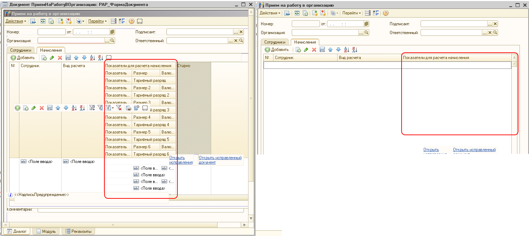Viewport: 529px width, 236px height.
Task: Click the vertical scrollbar down arrow in the left window
Action: [251, 218]
